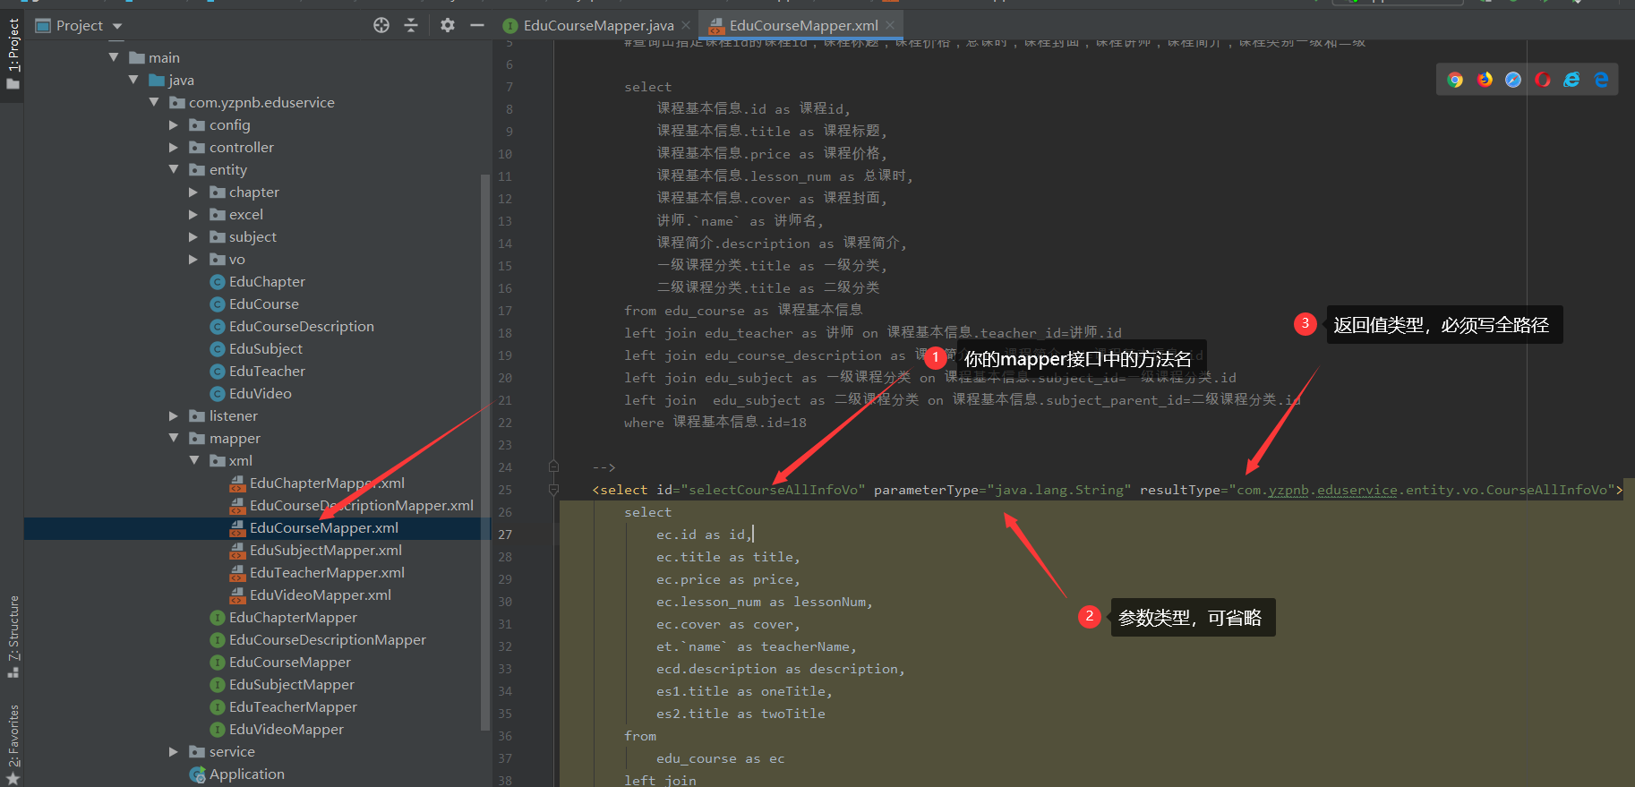Image resolution: width=1635 pixels, height=787 pixels.
Task: Select EduTeacherMapper.xml file
Action: 327,572
